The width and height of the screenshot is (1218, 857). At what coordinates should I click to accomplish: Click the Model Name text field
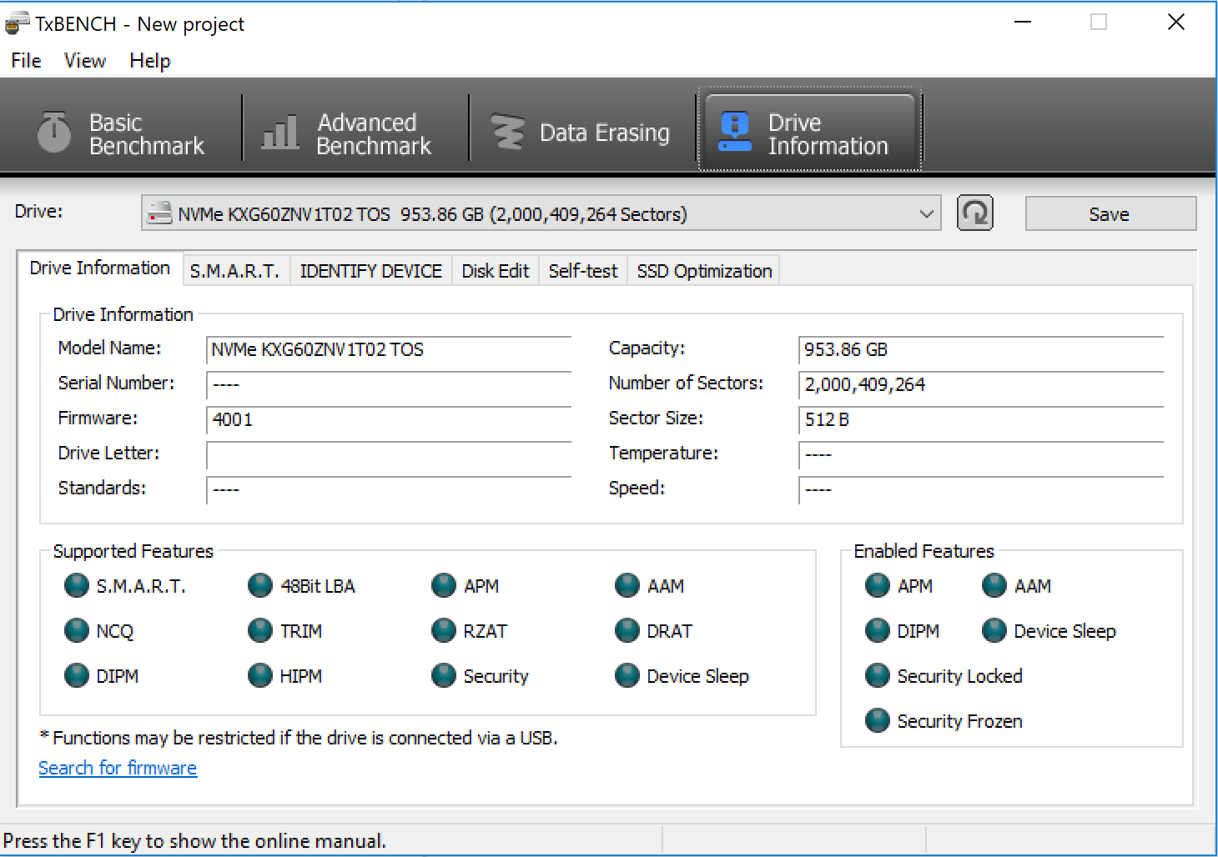click(x=388, y=350)
